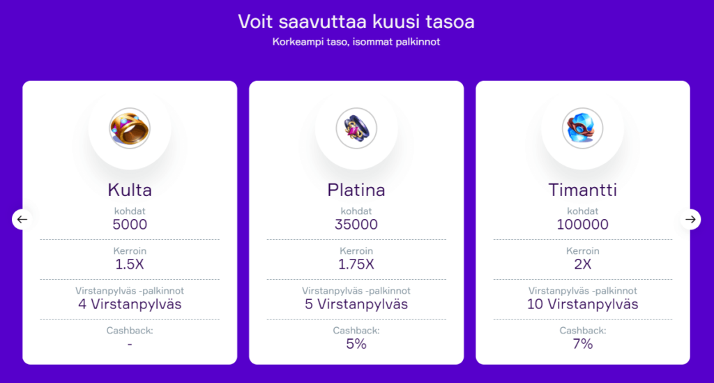Click the Platina ring badge icon
This screenshot has height=383, width=714.
click(x=356, y=128)
